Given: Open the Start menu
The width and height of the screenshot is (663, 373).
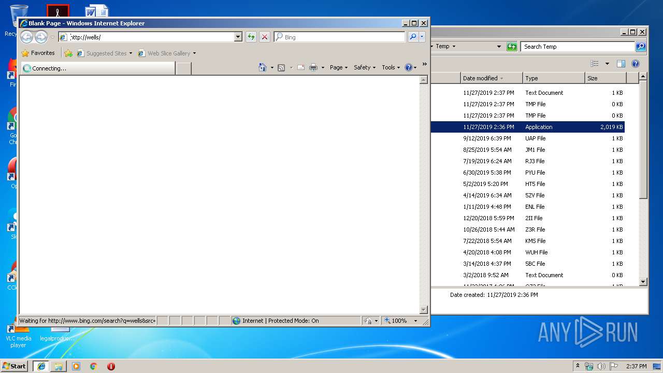Looking at the screenshot, I should pyautogui.click(x=14, y=366).
